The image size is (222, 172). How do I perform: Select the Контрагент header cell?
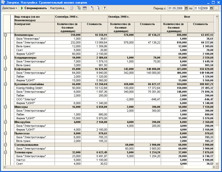coord(34,28)
